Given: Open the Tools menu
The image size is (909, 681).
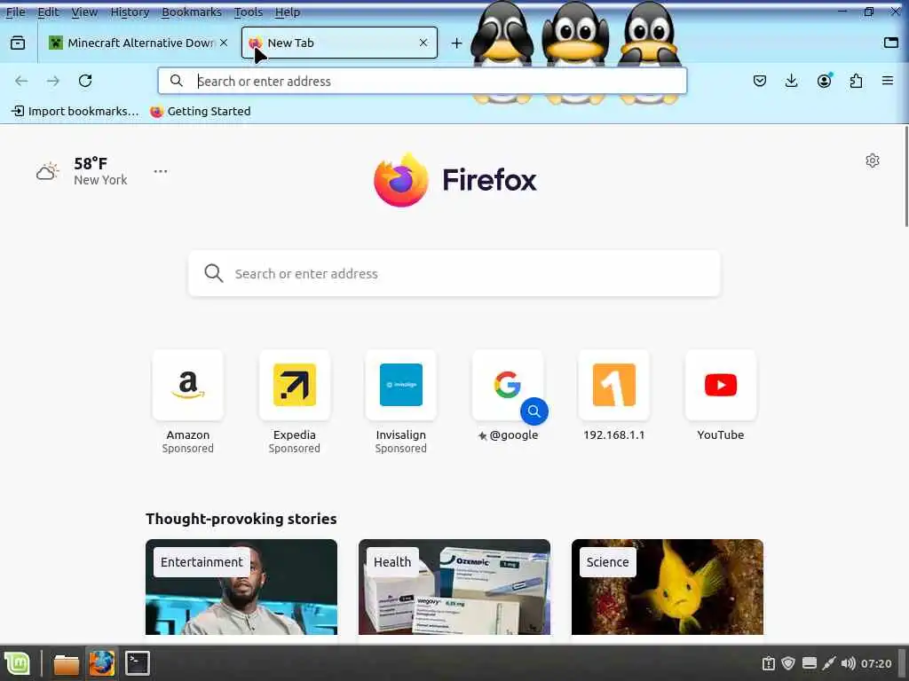Looking at the screenshot, I should tap(249, 12).
